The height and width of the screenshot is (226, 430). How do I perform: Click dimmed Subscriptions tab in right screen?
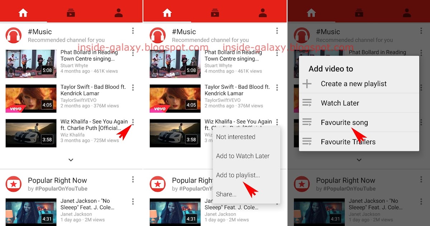click(359, 13)
